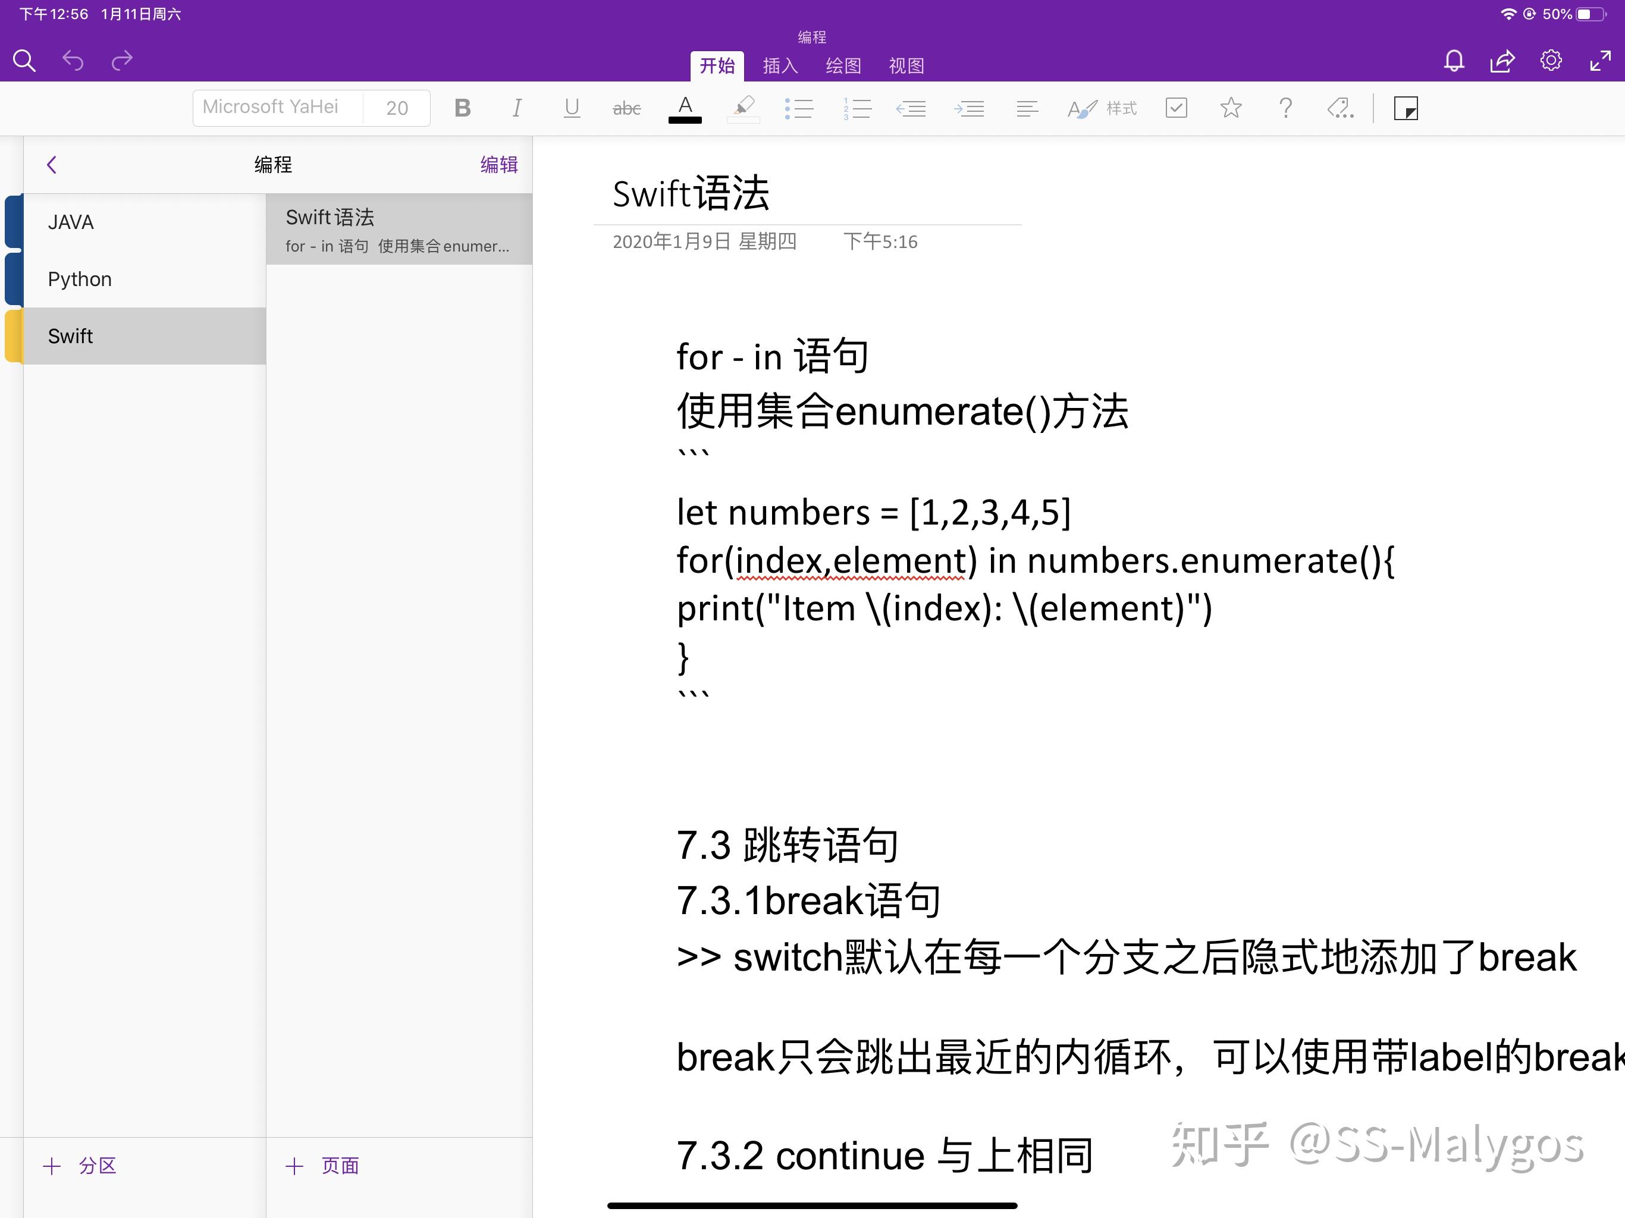
Task: Click the heading 7.3 跳转语句
Action: click(x=788, y=845)
